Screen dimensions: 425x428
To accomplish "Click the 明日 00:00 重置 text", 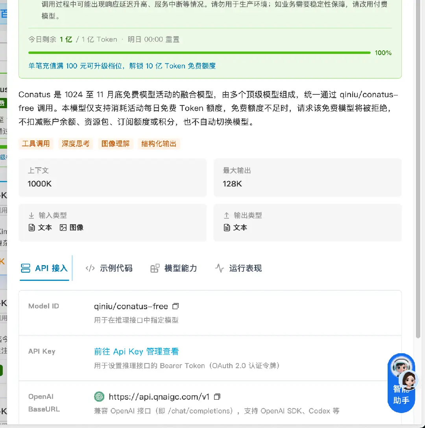I will 153,40.
